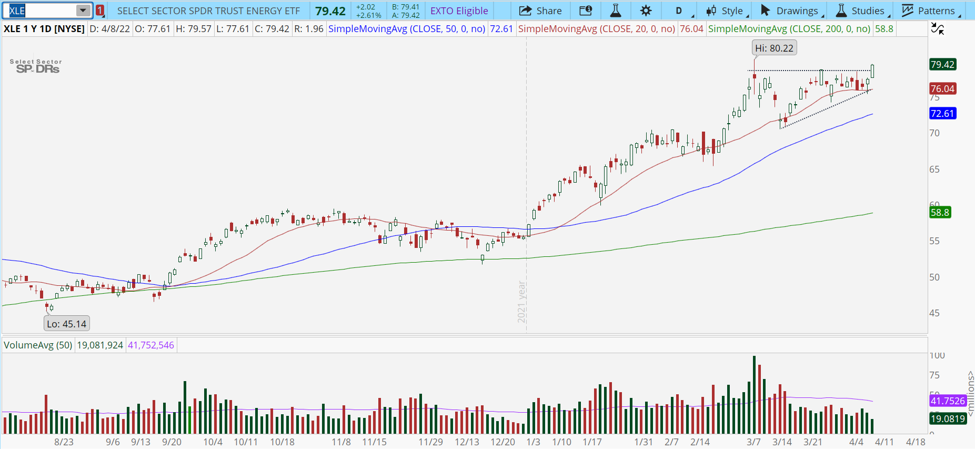This screenshot has height=449, width=975.
Task: Open the symbol selector dropdown arrow
Action: coord(83,11)
